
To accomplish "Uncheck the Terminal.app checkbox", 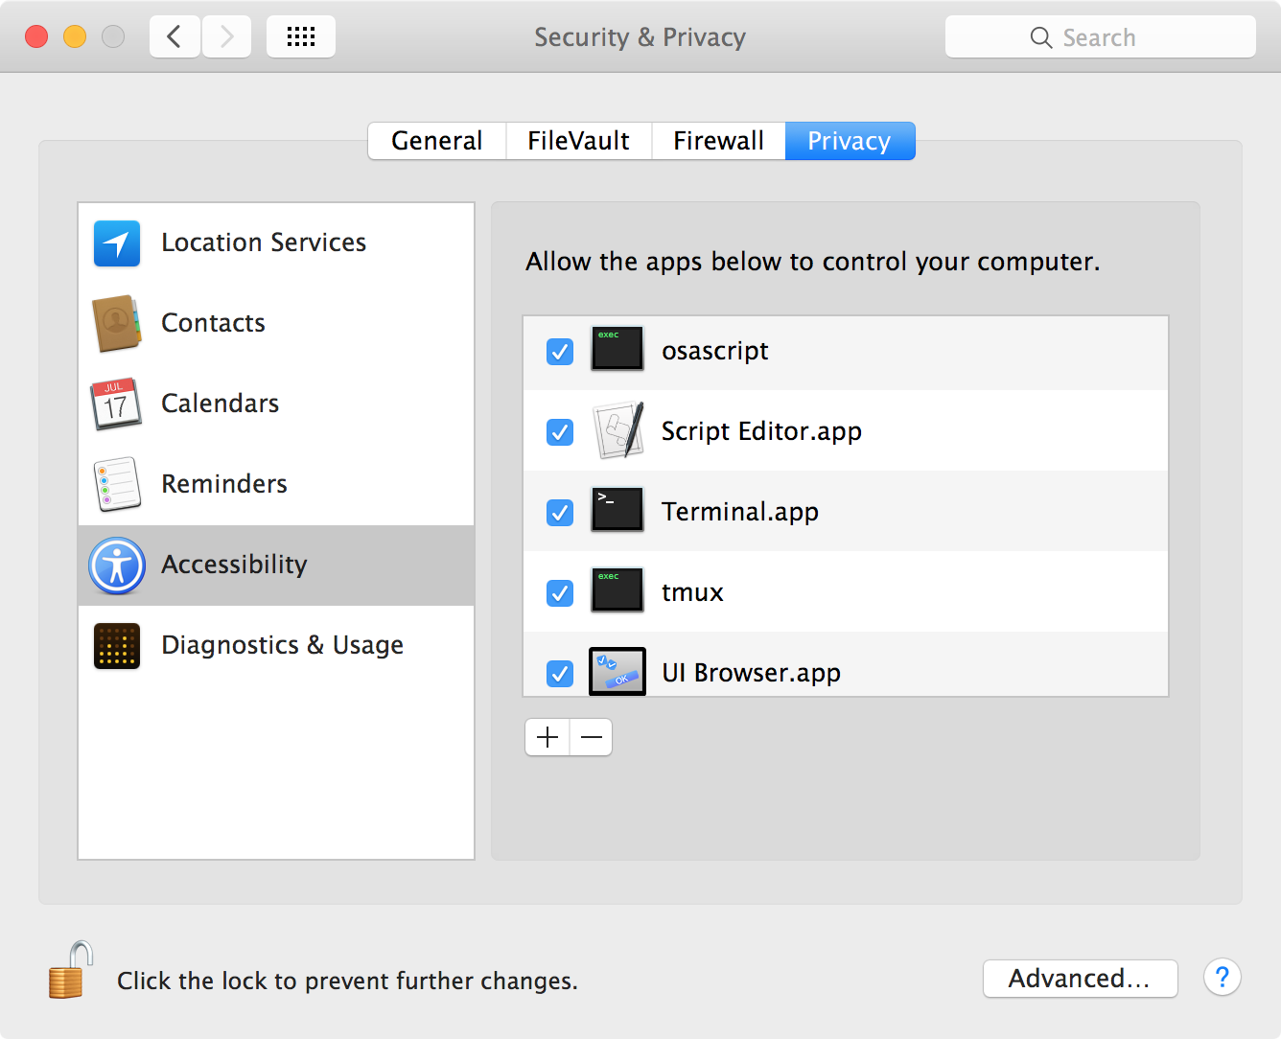I will (560, 513).
